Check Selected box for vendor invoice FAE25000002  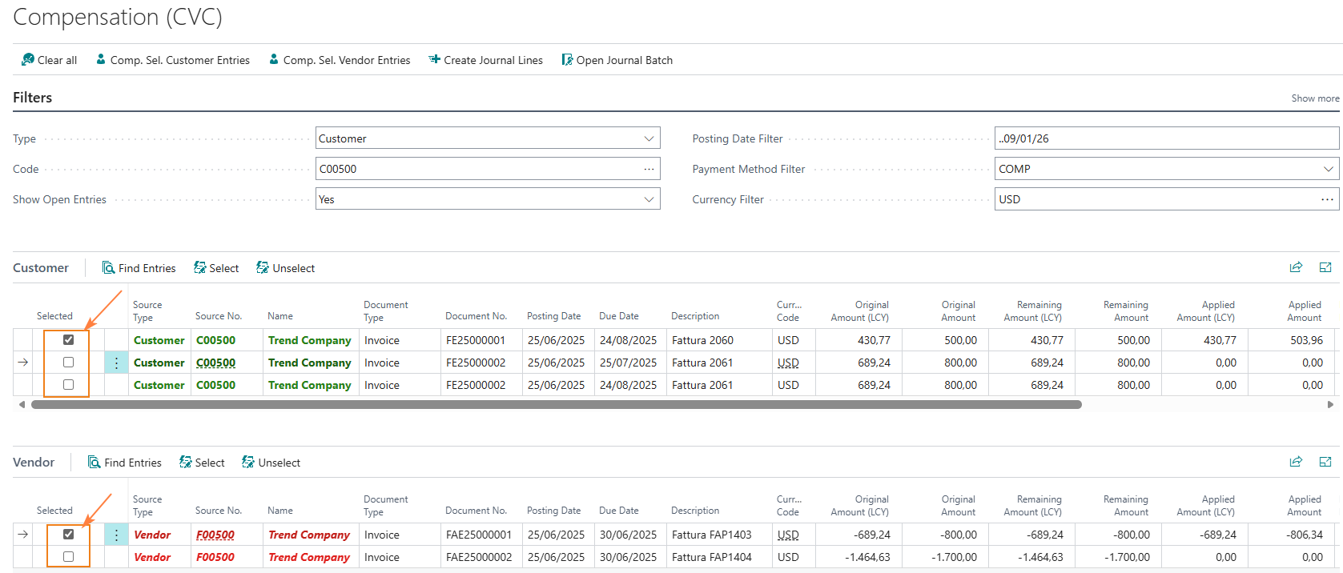[68, 557]
